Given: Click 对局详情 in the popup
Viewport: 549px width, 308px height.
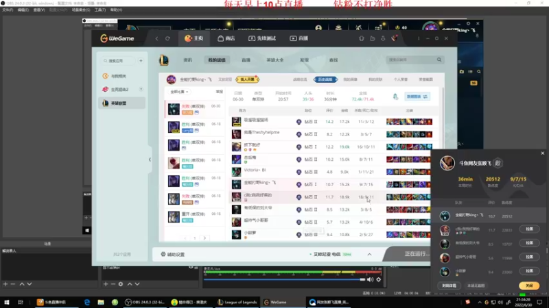Looking at the screenshot, I should point(449,285).
